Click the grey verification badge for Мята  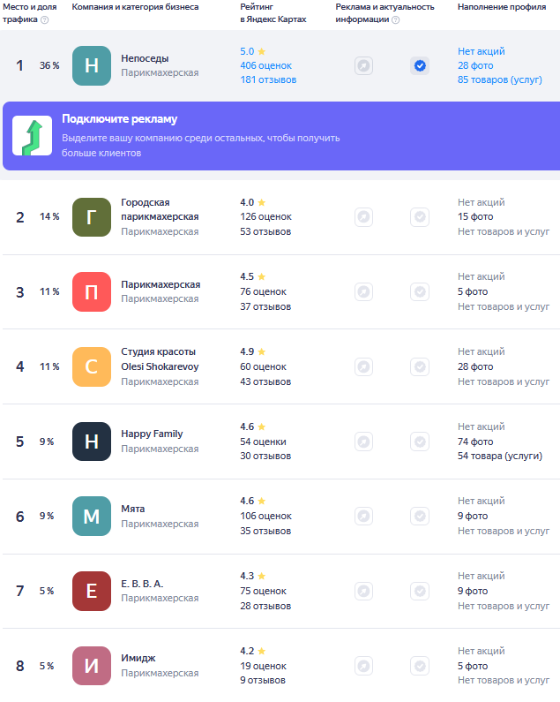[x=420, y=517]
